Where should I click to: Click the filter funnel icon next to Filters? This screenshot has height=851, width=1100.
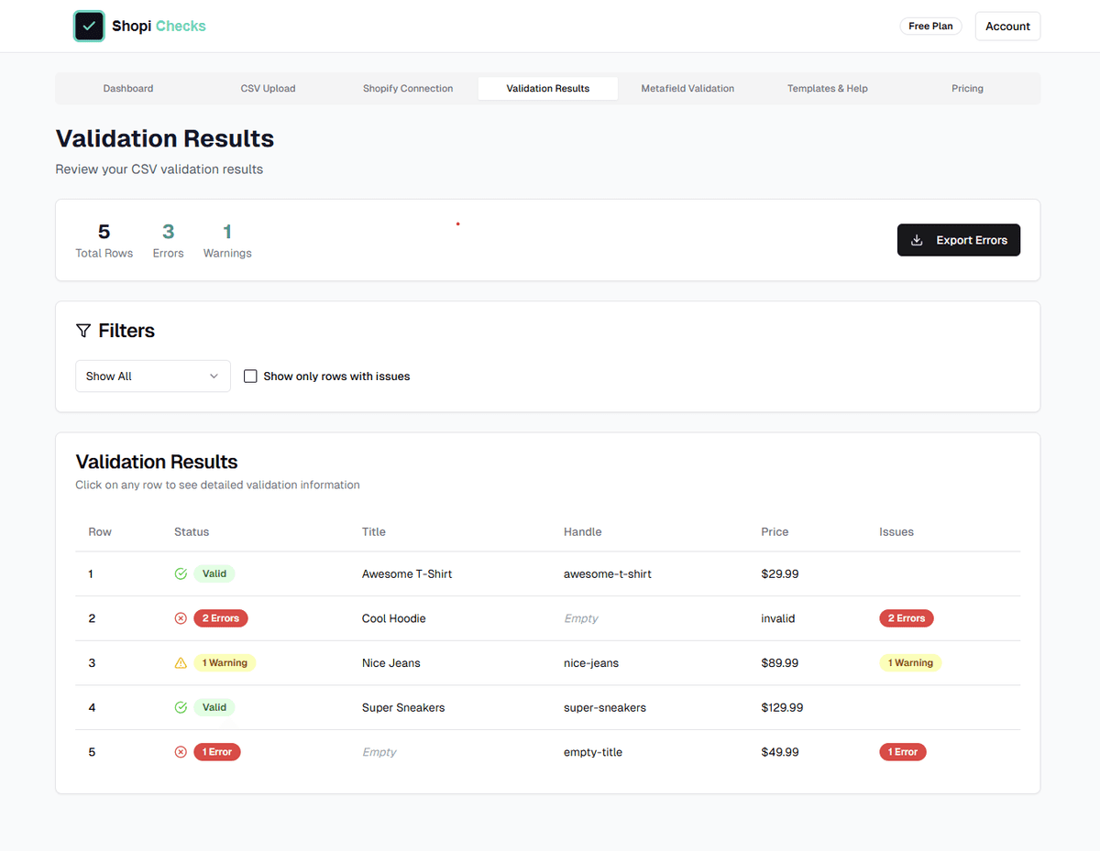click(83, 331)
